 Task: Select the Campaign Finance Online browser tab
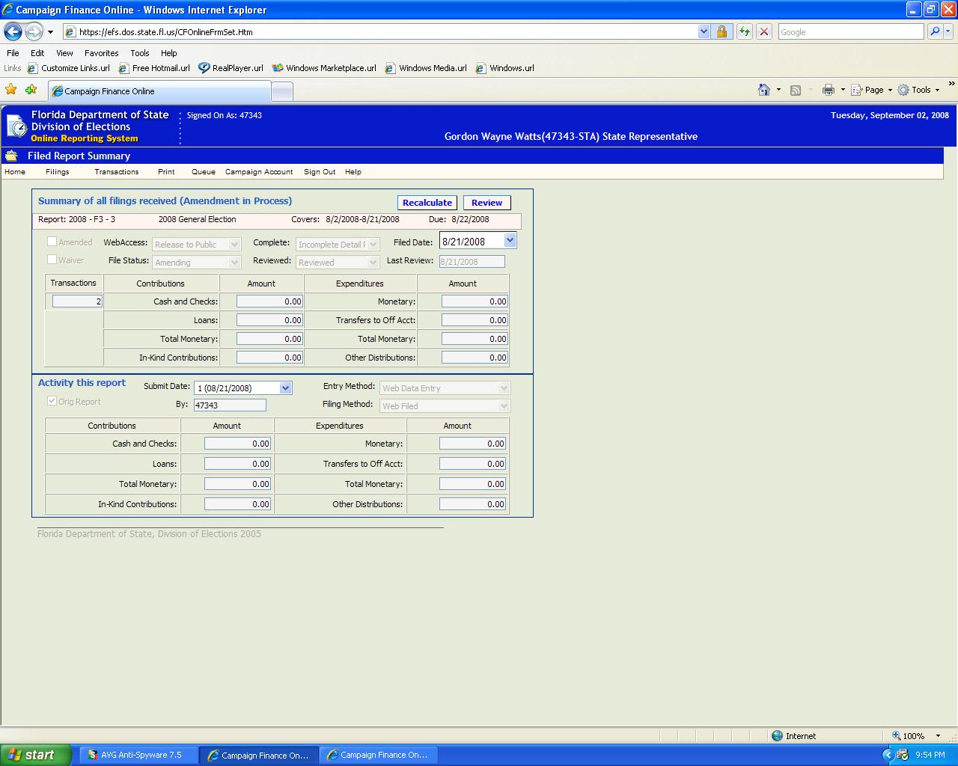coord(159,91)
